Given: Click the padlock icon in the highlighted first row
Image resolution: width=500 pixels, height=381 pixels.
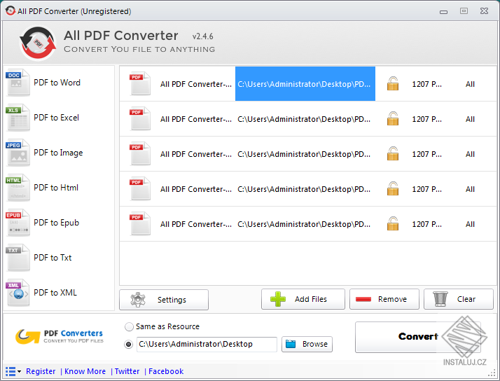Looking at the screenshot, I should 393,83.
